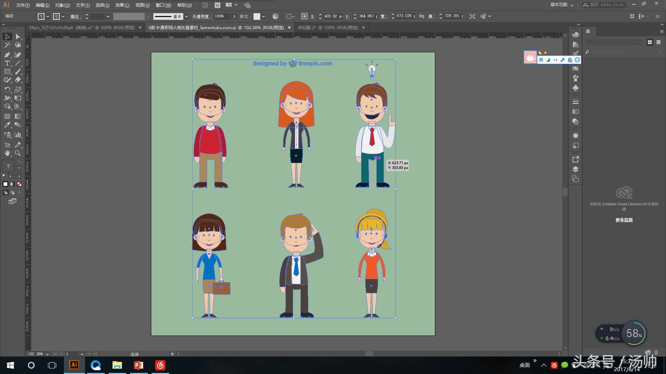The width and height of the screenshot is (666, 374).
Task: Switch to the 58pic_5251d1e5c60a8 document tab
Action: (82, 27)
